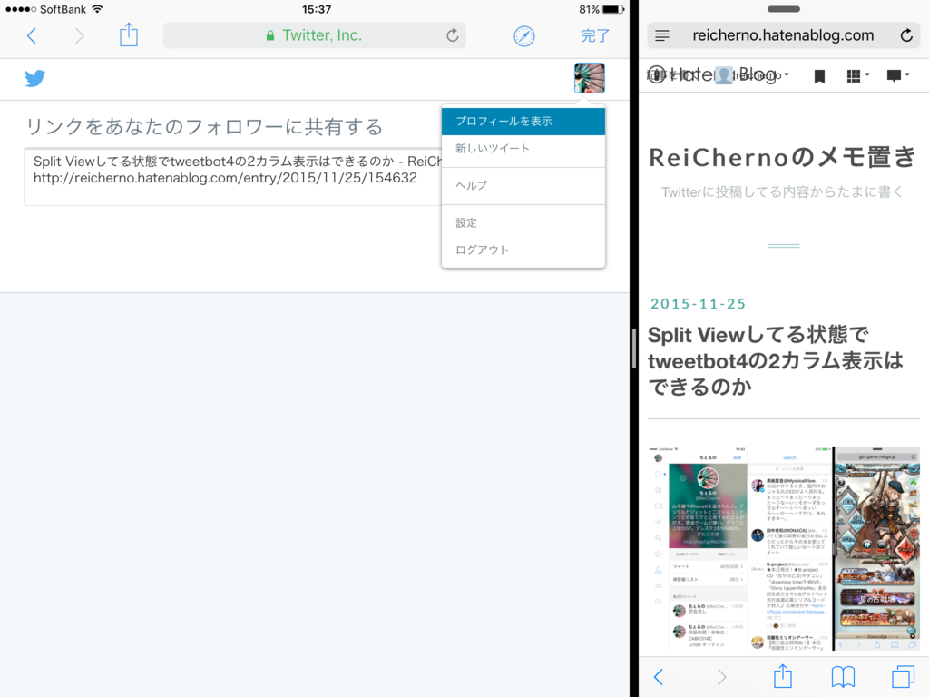The image size is (929, 697).
Task: Open the iOS share sheet in left Safari
Action: pyautogui.click(x=128, y=34)
